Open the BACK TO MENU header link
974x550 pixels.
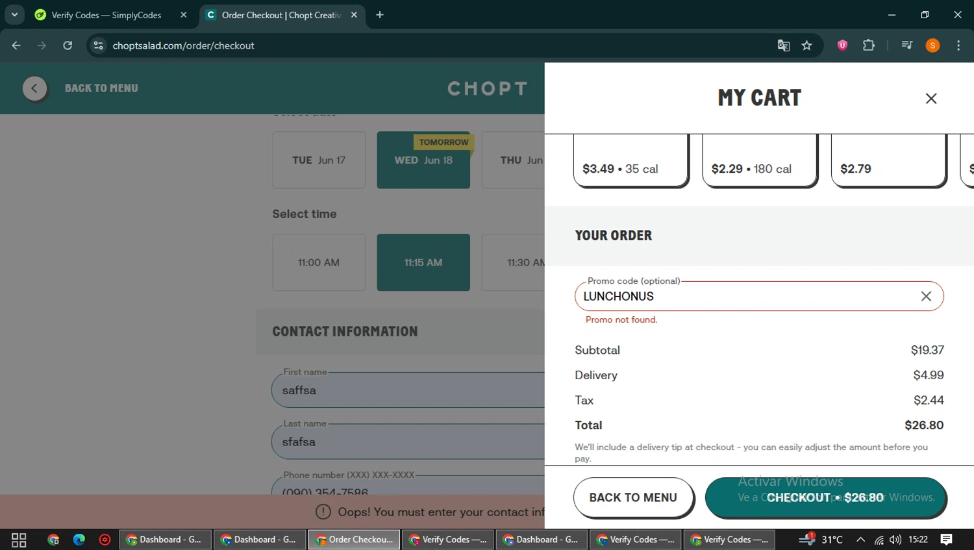101,88
